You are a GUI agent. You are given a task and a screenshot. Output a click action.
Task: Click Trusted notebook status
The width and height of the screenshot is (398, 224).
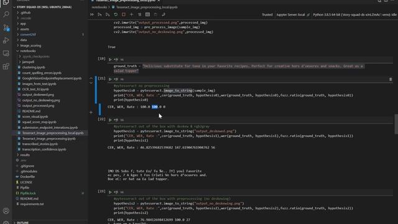tap(267, 15)
